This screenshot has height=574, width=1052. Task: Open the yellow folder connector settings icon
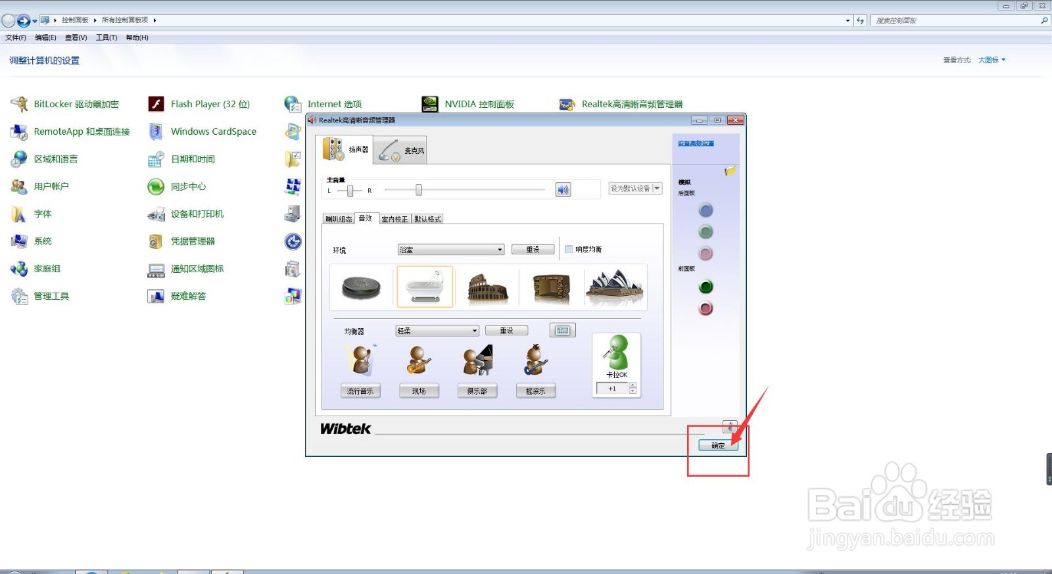730,172
